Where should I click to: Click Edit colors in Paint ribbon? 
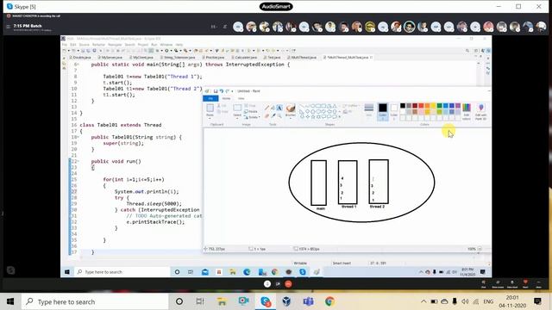(467, 112)
